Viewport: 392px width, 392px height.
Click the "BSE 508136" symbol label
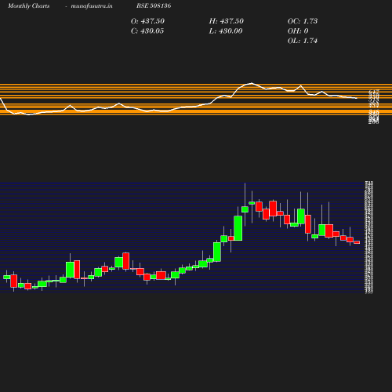(x=154, y=5)
